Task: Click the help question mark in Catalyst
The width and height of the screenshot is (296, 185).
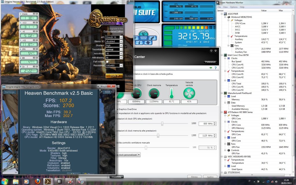Action: (215, 68)
